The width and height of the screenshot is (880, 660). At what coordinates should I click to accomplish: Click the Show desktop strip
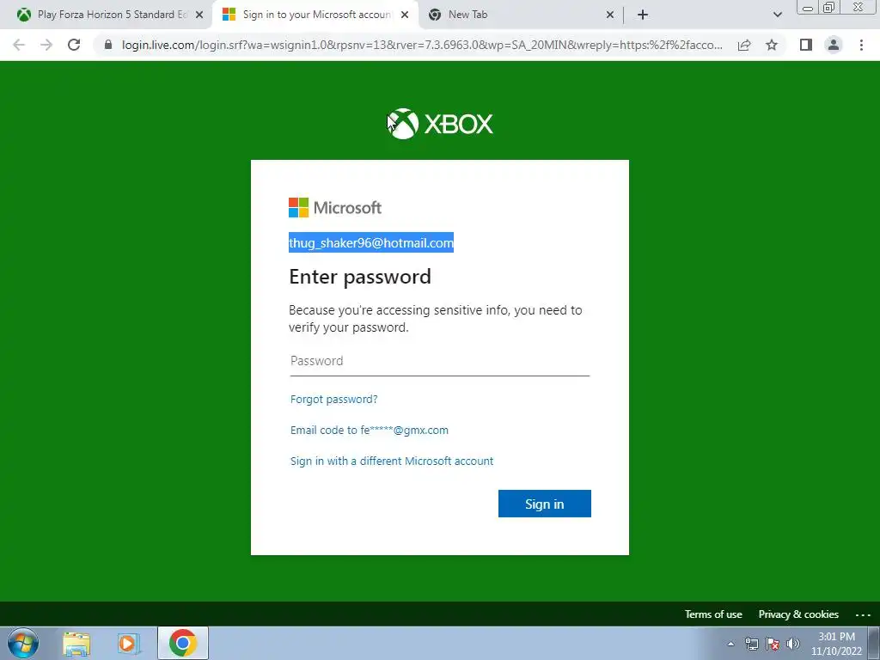point(874,643)
